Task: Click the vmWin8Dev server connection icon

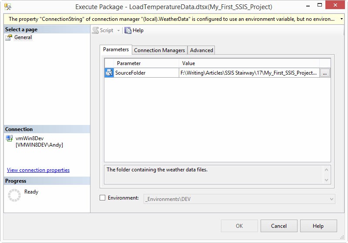Action: [9, 138]
